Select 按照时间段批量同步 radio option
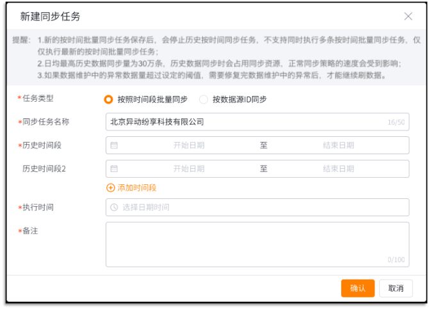Viewport: 429px width, 309px height. (x=108, y=99)
